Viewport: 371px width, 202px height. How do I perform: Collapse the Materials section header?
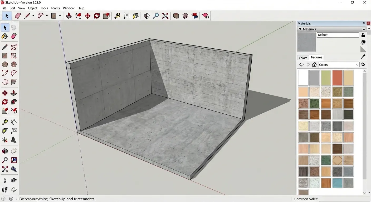pos(300,29)
